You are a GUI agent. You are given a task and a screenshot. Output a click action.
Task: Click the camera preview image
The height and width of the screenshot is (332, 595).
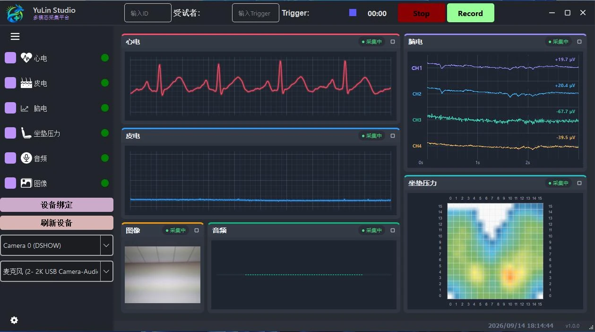(163, 275)
